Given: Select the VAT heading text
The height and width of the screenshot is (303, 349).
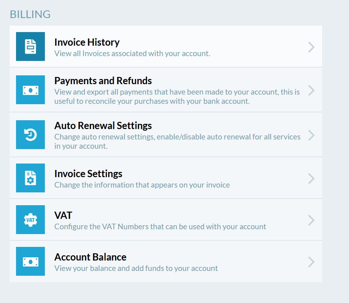Looking at the screenshot, I should coord(63,215).
